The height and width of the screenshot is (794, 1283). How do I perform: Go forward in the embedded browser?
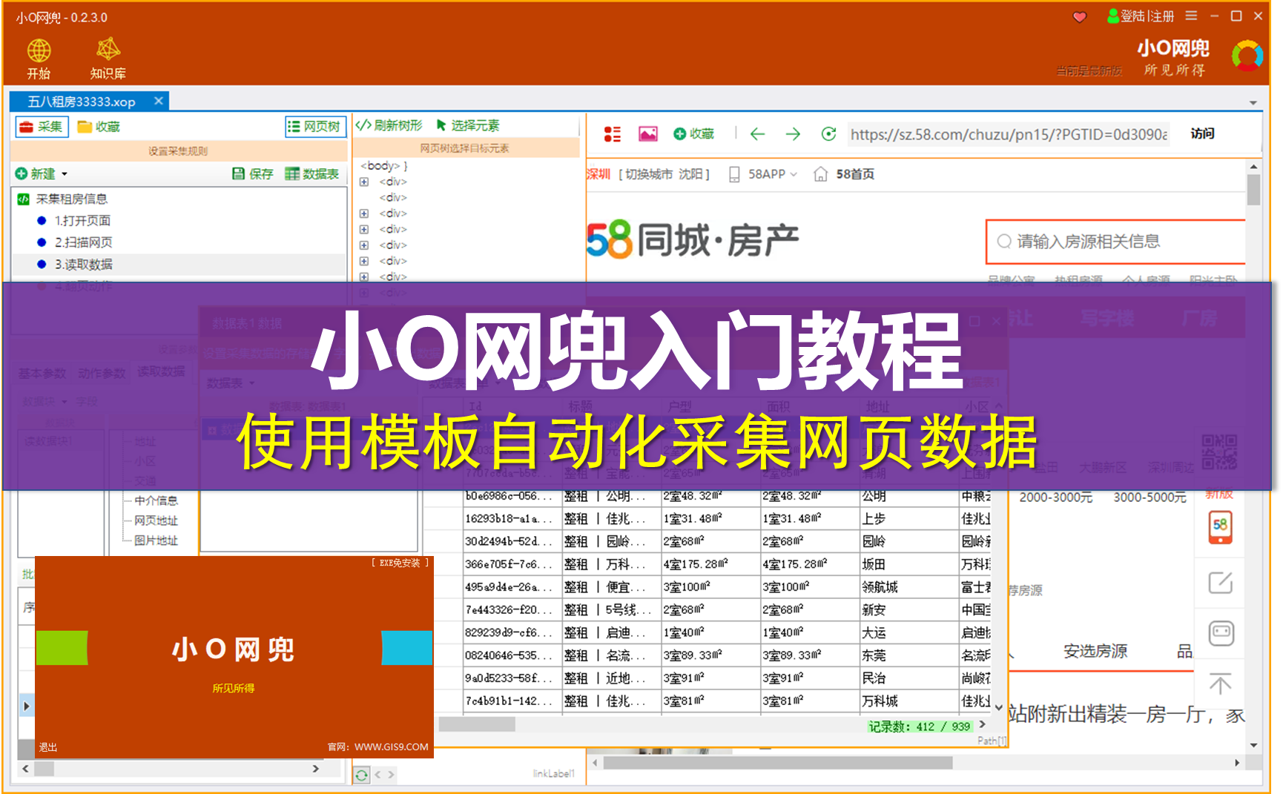[793, 134]
